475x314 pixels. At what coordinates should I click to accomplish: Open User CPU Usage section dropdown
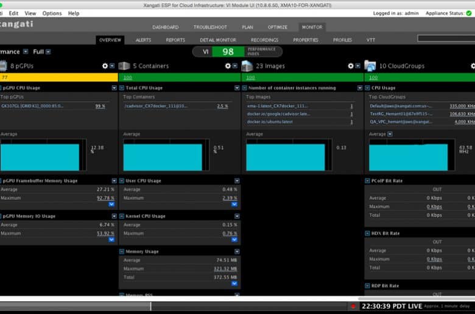[237, 181]
